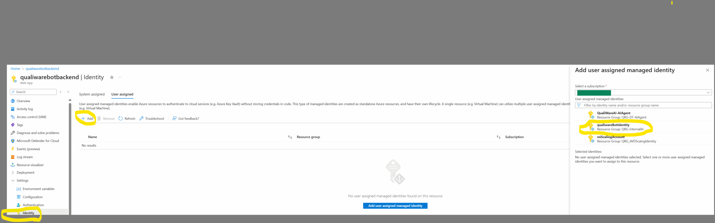Open Resource visualizer from sidebar

(x=30, y=165)
